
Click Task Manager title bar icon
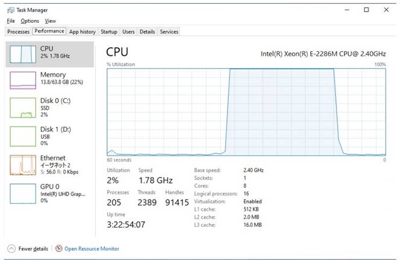pos(11,10)
